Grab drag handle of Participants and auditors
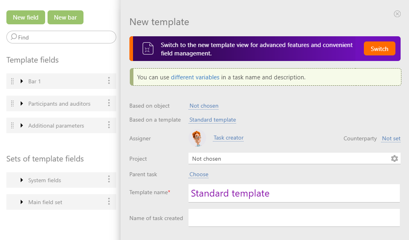The height and width of the screenshot is (240, 409). (12, 104)
